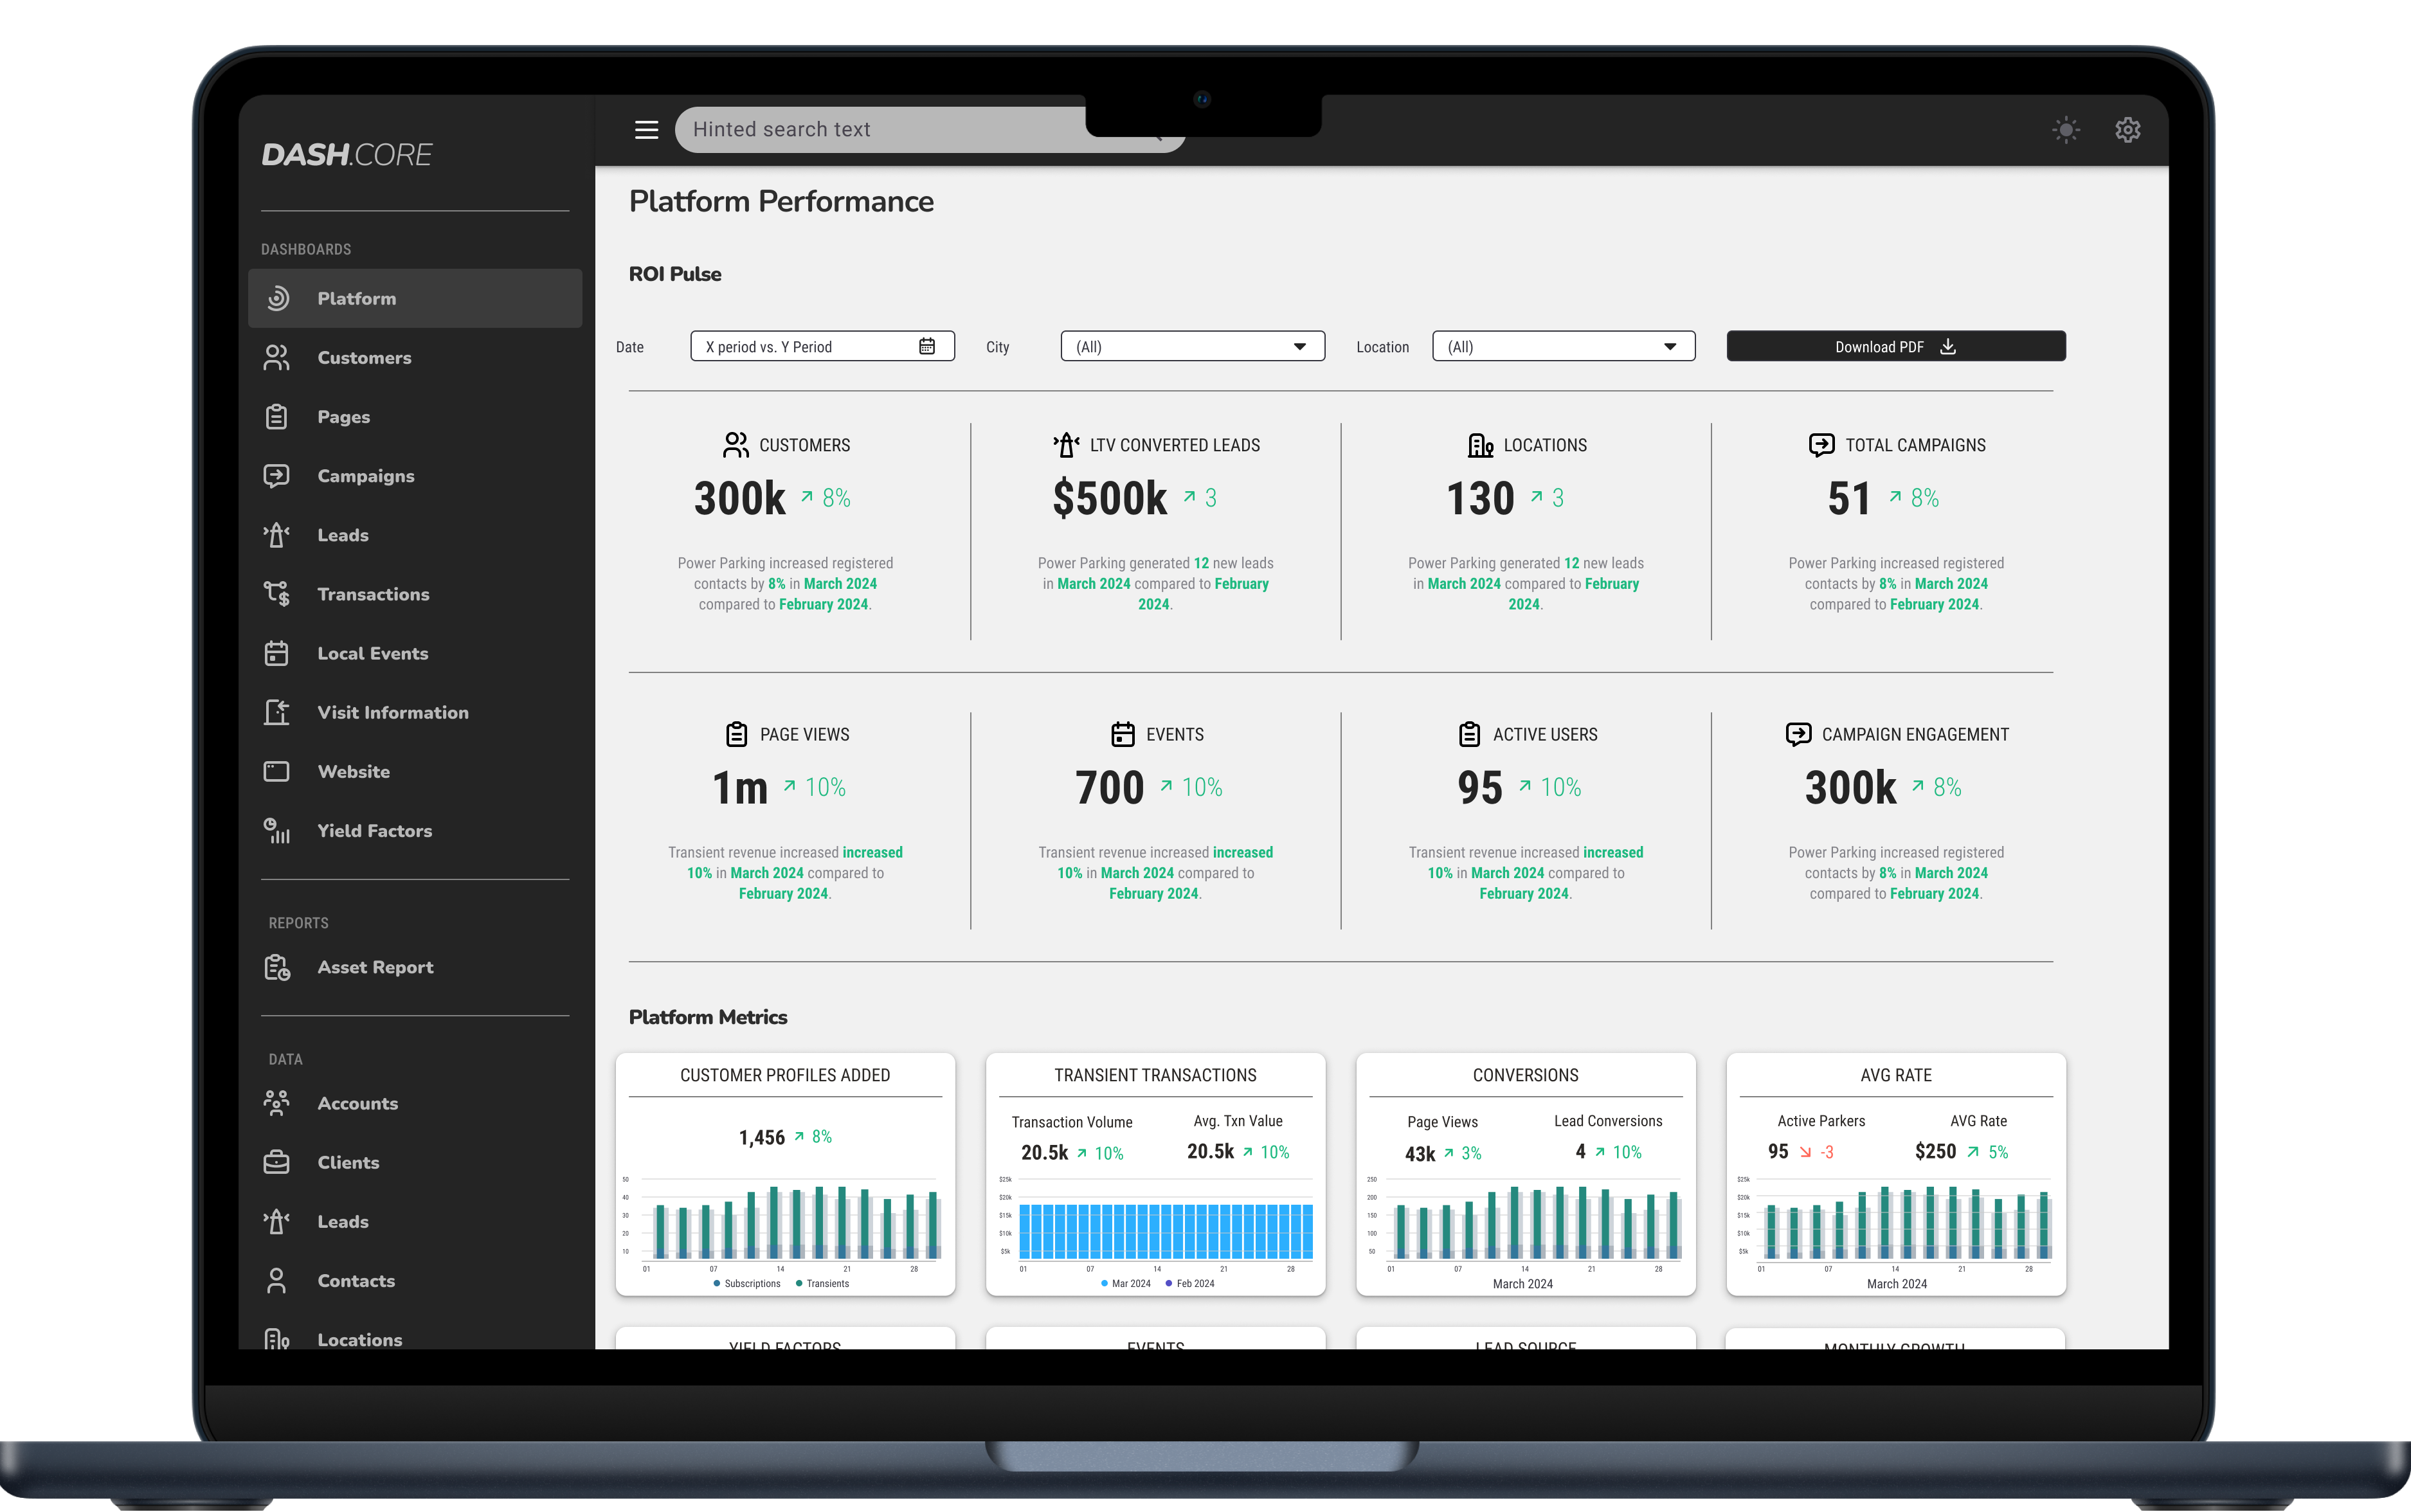Open the Website dashboard item

tap(353, 772)
